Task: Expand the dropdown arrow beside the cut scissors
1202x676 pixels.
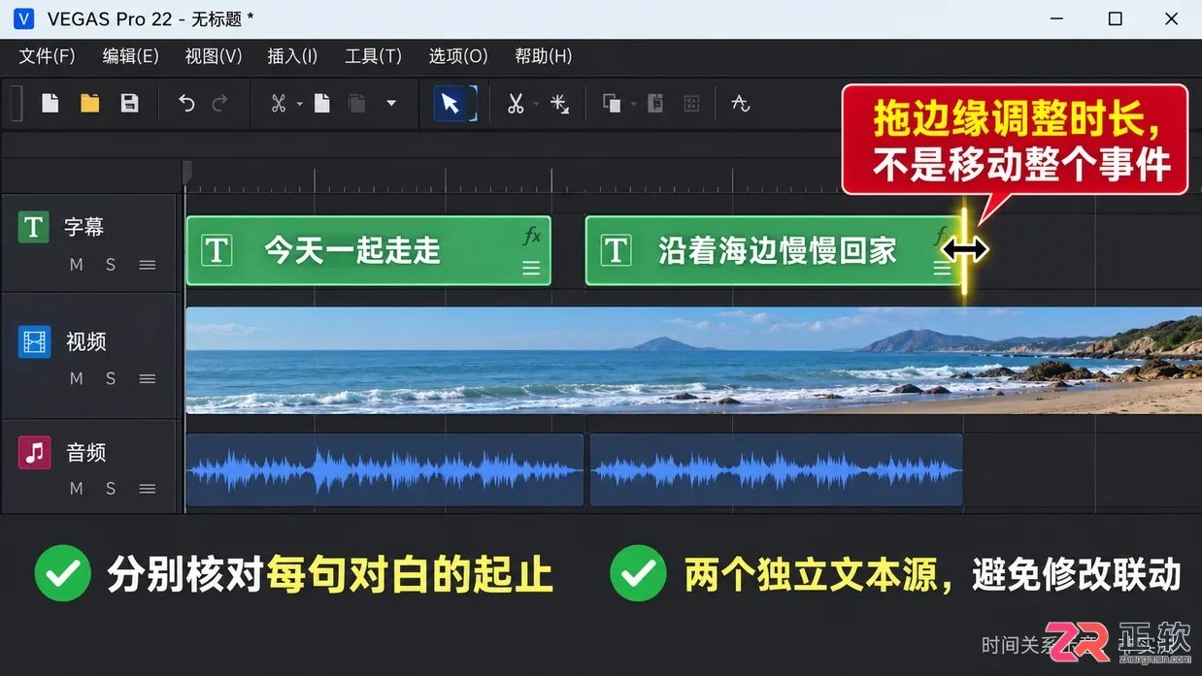Action: (299, 104)
